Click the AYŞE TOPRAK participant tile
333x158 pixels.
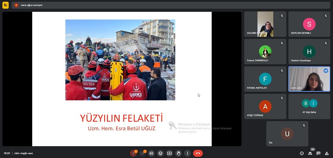265,106
